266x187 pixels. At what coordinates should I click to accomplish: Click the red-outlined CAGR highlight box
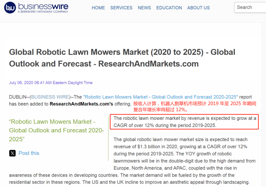pyautogui.click(x=184, y=121)
